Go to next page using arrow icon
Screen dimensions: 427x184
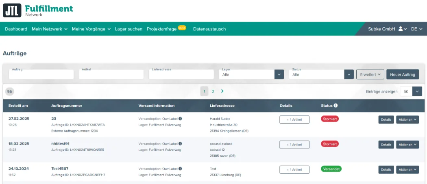pos(222,91)
